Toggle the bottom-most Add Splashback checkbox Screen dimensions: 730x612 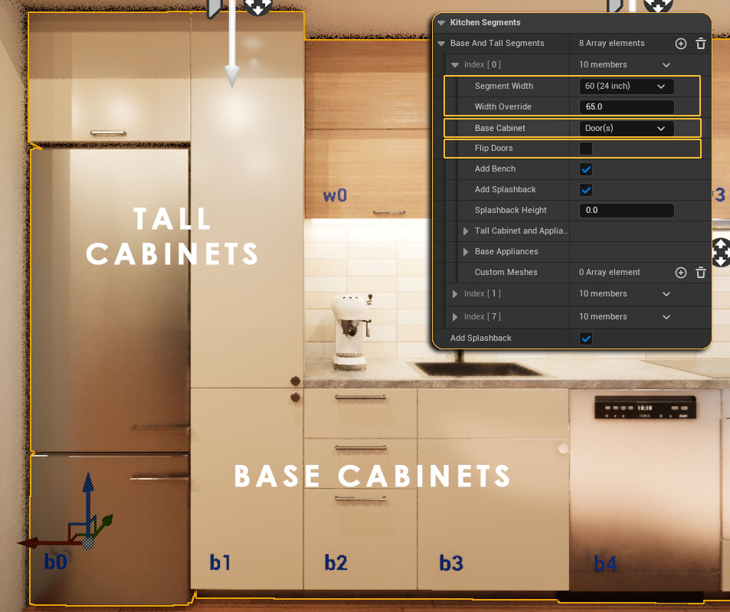tap(586, 339)
